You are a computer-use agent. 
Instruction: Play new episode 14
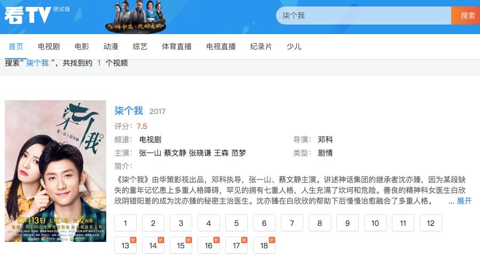(153, 245)
